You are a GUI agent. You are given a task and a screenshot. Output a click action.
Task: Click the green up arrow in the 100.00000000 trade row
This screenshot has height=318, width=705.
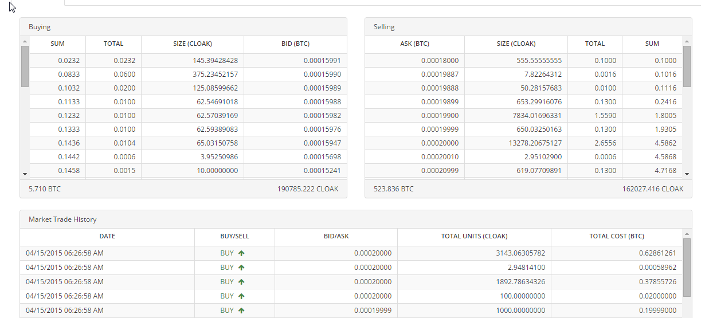tap(241, 296)
